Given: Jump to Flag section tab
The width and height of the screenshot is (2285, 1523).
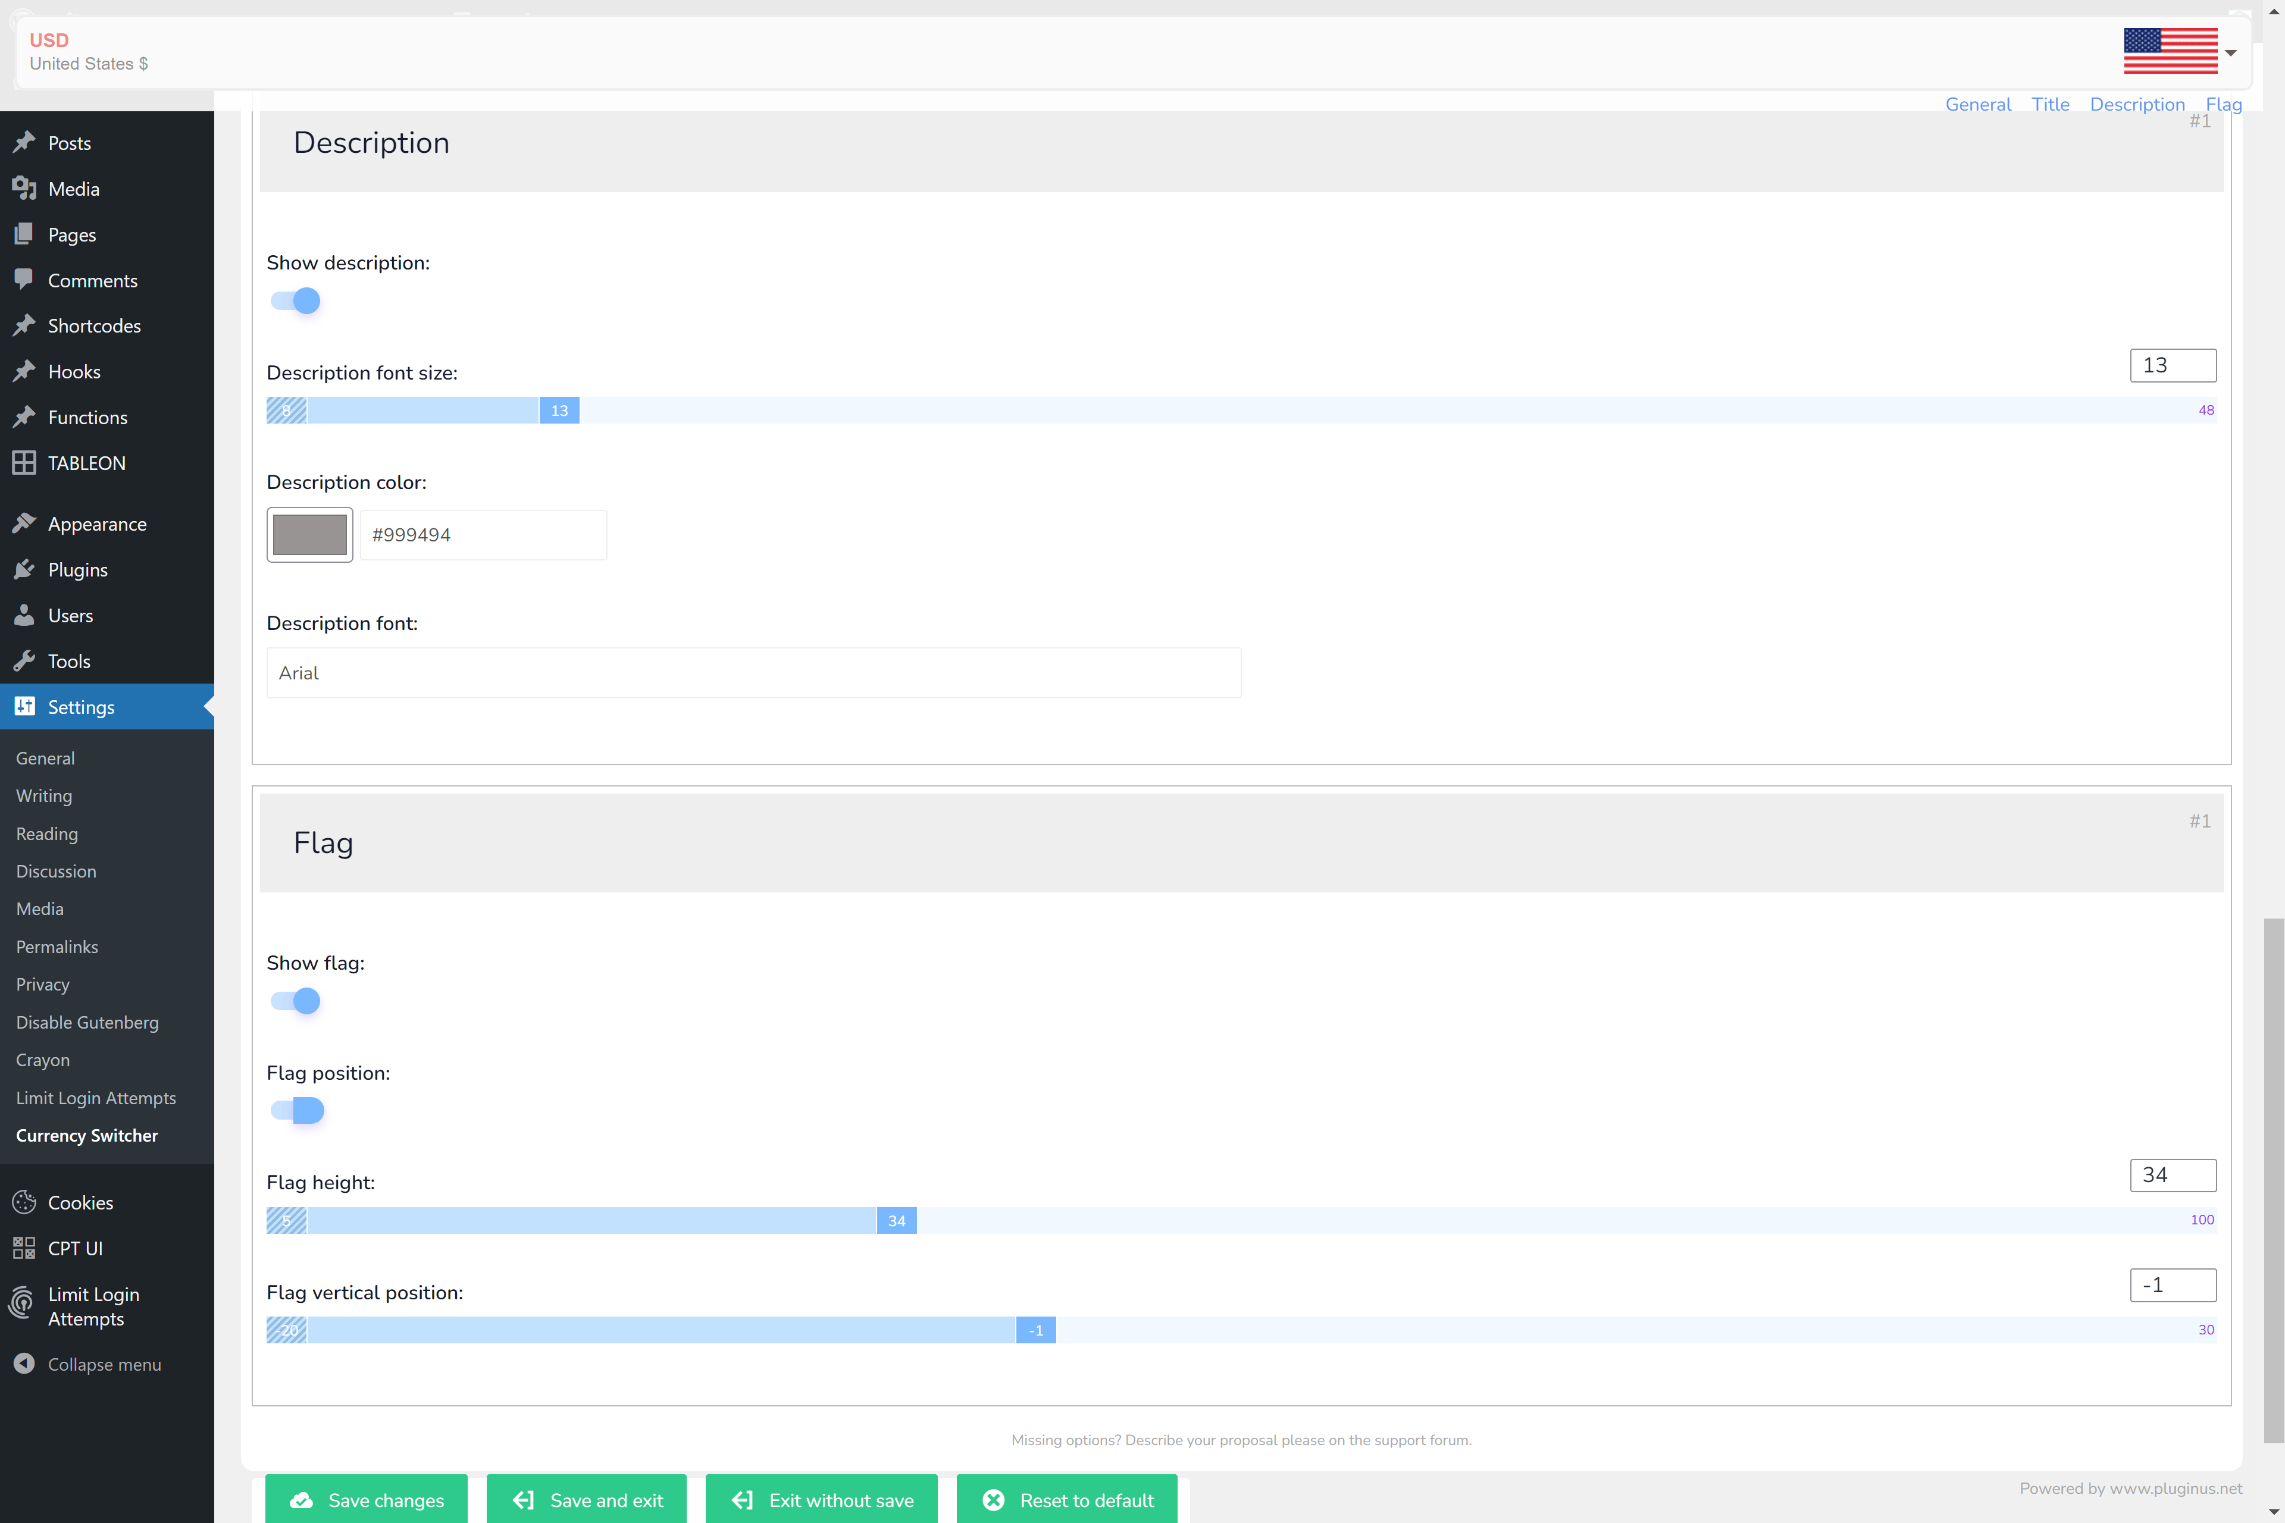Looking at the screenshot, I should [x=2224, y=104].
